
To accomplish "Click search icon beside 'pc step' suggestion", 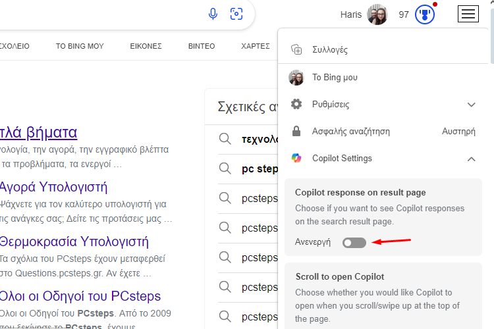I will click(x=225, y=168).
